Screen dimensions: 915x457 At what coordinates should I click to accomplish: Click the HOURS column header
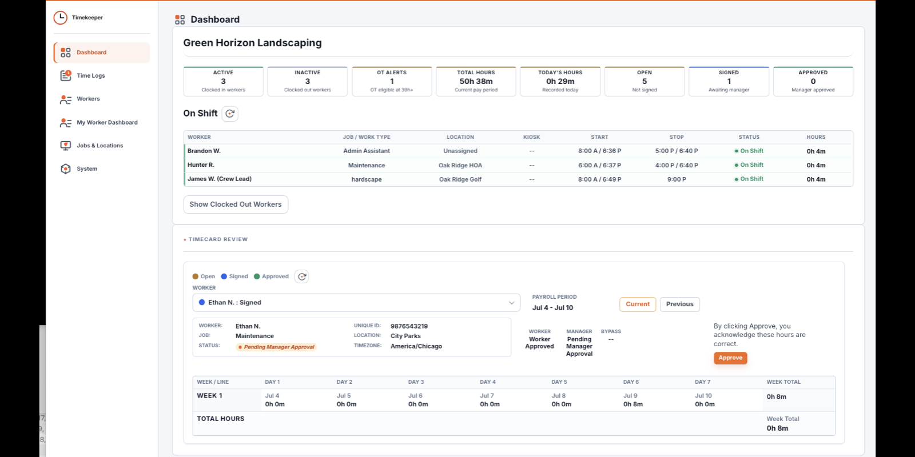coord(816,138)
